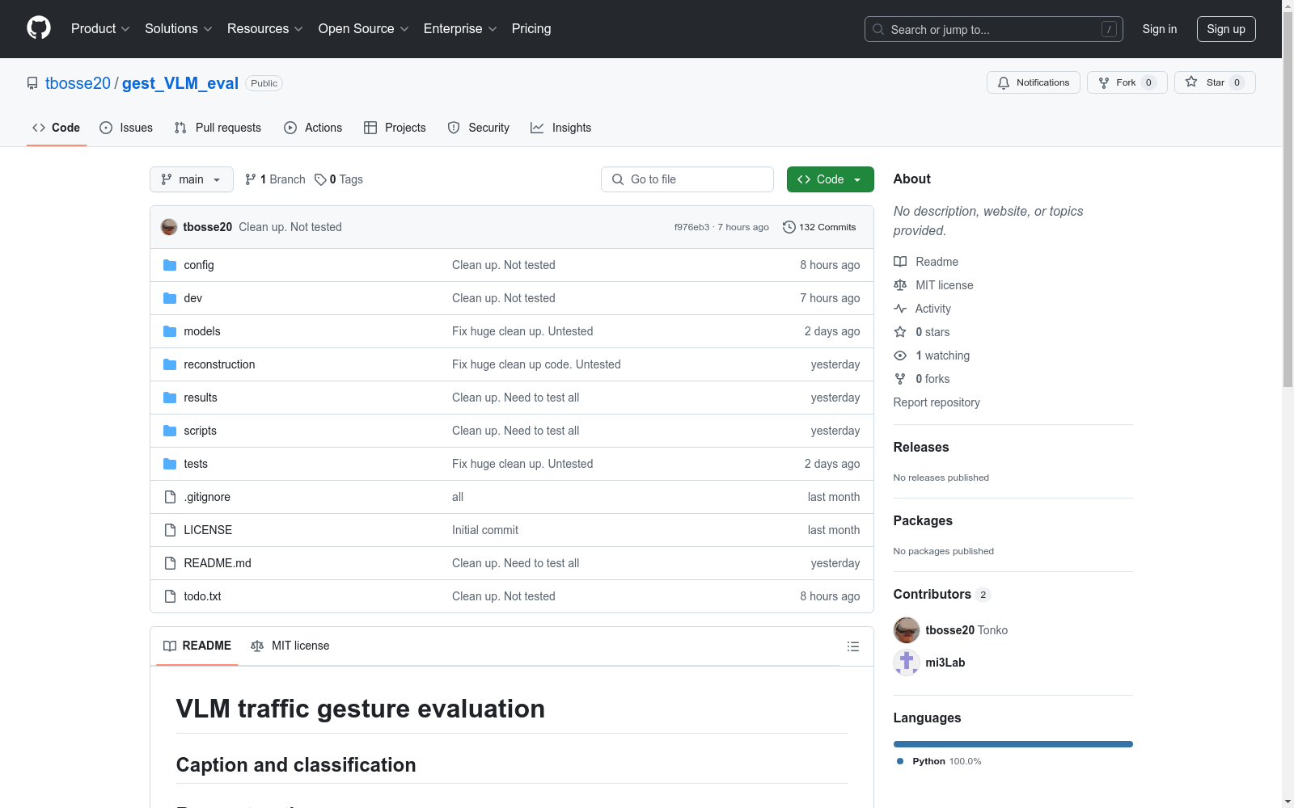The height and width of the screenshot is (808, 1294).
Task: Click the tag icon beside 0 Tags
Action: tap(320, 179)
